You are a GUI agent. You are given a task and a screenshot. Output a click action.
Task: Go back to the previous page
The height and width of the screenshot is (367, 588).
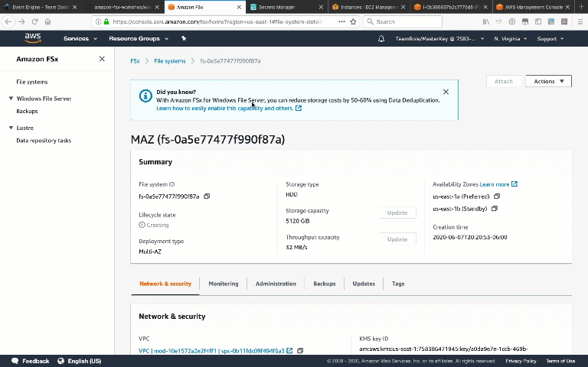click(x=8, y=21)
